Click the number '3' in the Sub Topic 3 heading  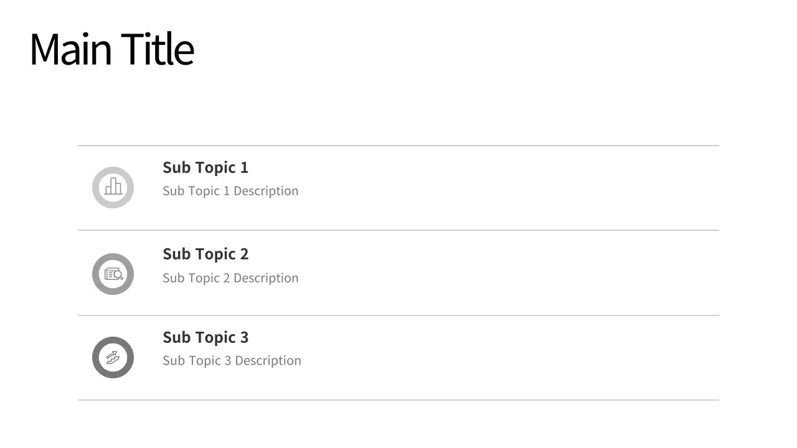pyautogui.click(x=244, y=337)
